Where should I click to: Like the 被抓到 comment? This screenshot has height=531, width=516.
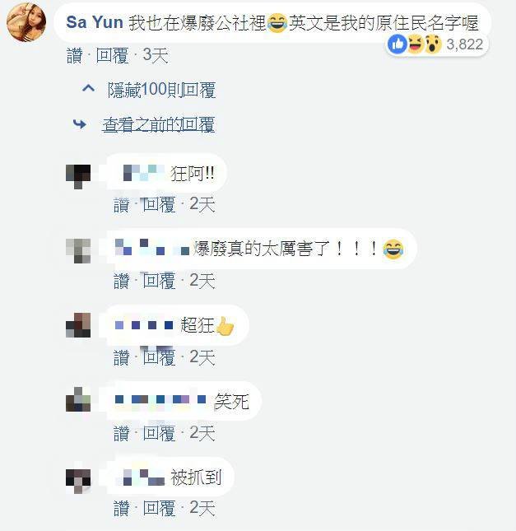pos(122,508)
